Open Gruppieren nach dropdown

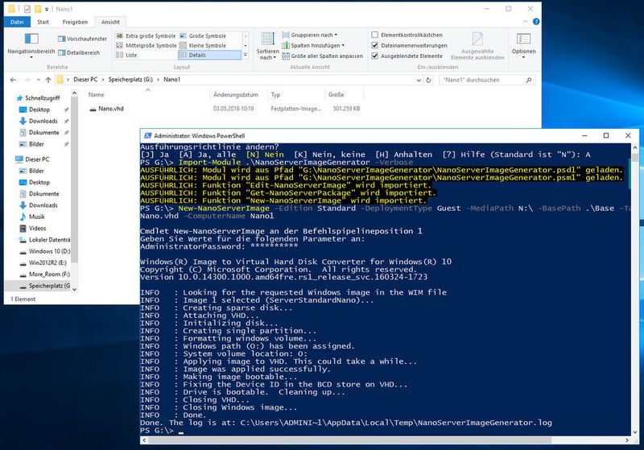310,35
